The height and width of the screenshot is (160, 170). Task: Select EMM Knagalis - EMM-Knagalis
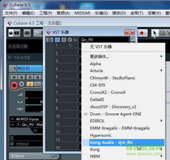[x=123, y=128]
